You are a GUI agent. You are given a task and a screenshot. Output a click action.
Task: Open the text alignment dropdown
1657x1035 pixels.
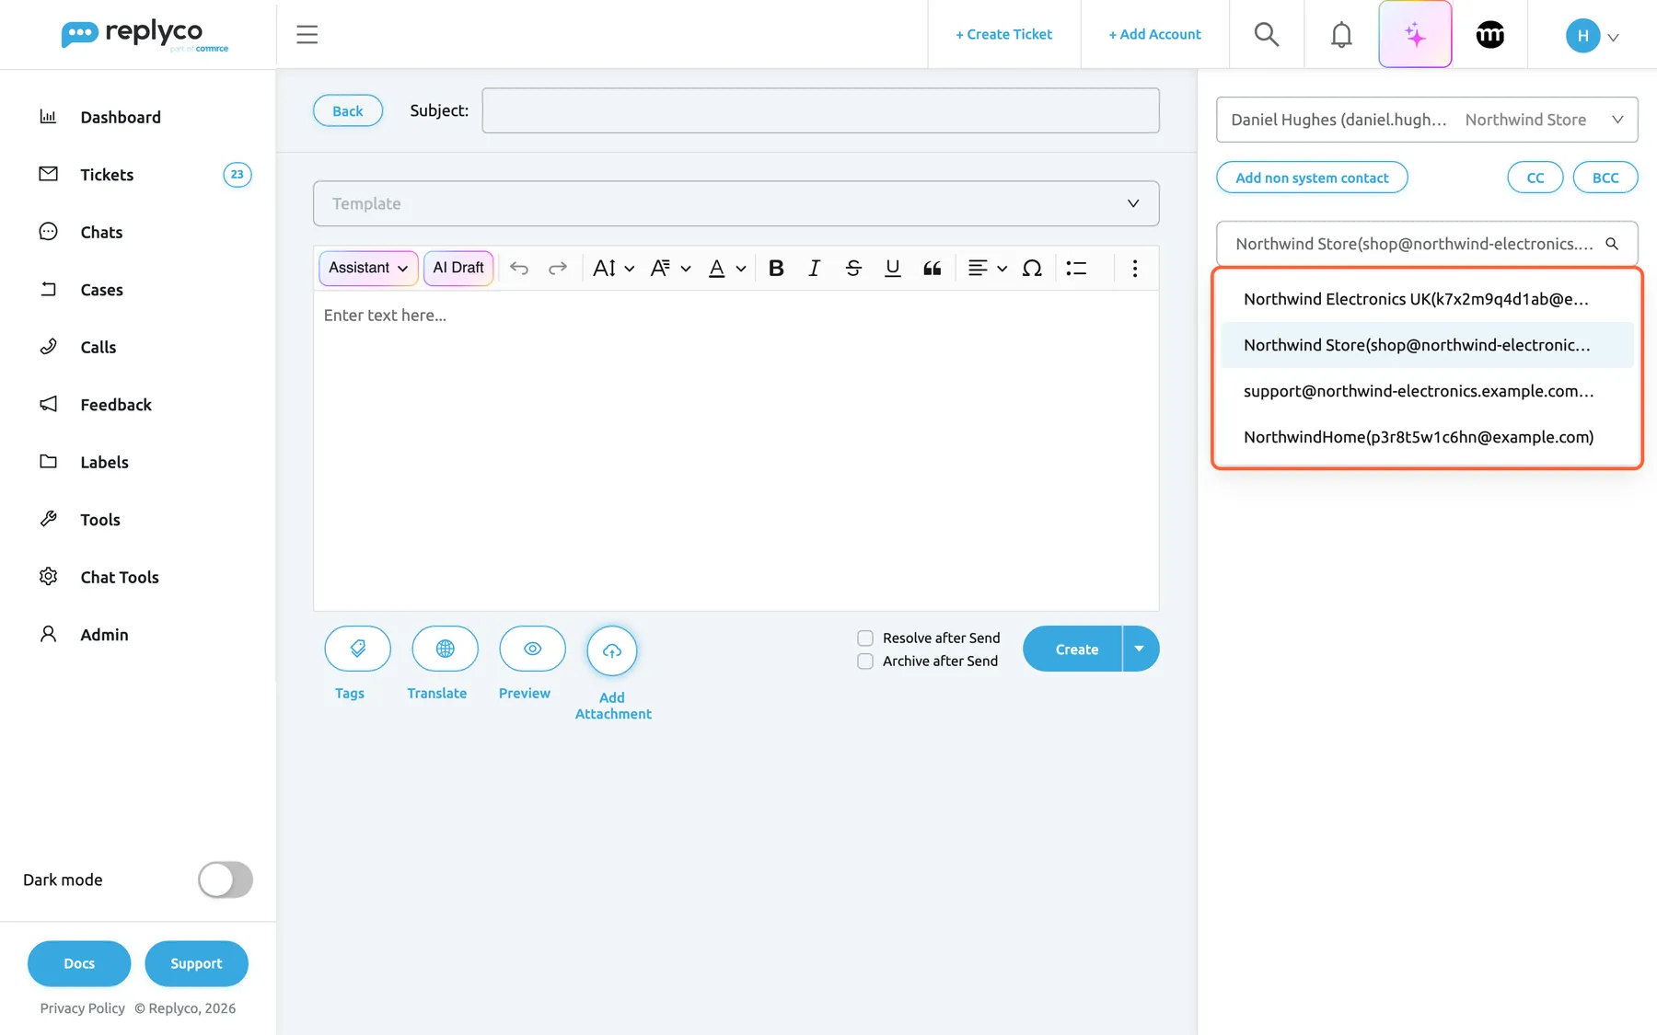pos(987,268)
